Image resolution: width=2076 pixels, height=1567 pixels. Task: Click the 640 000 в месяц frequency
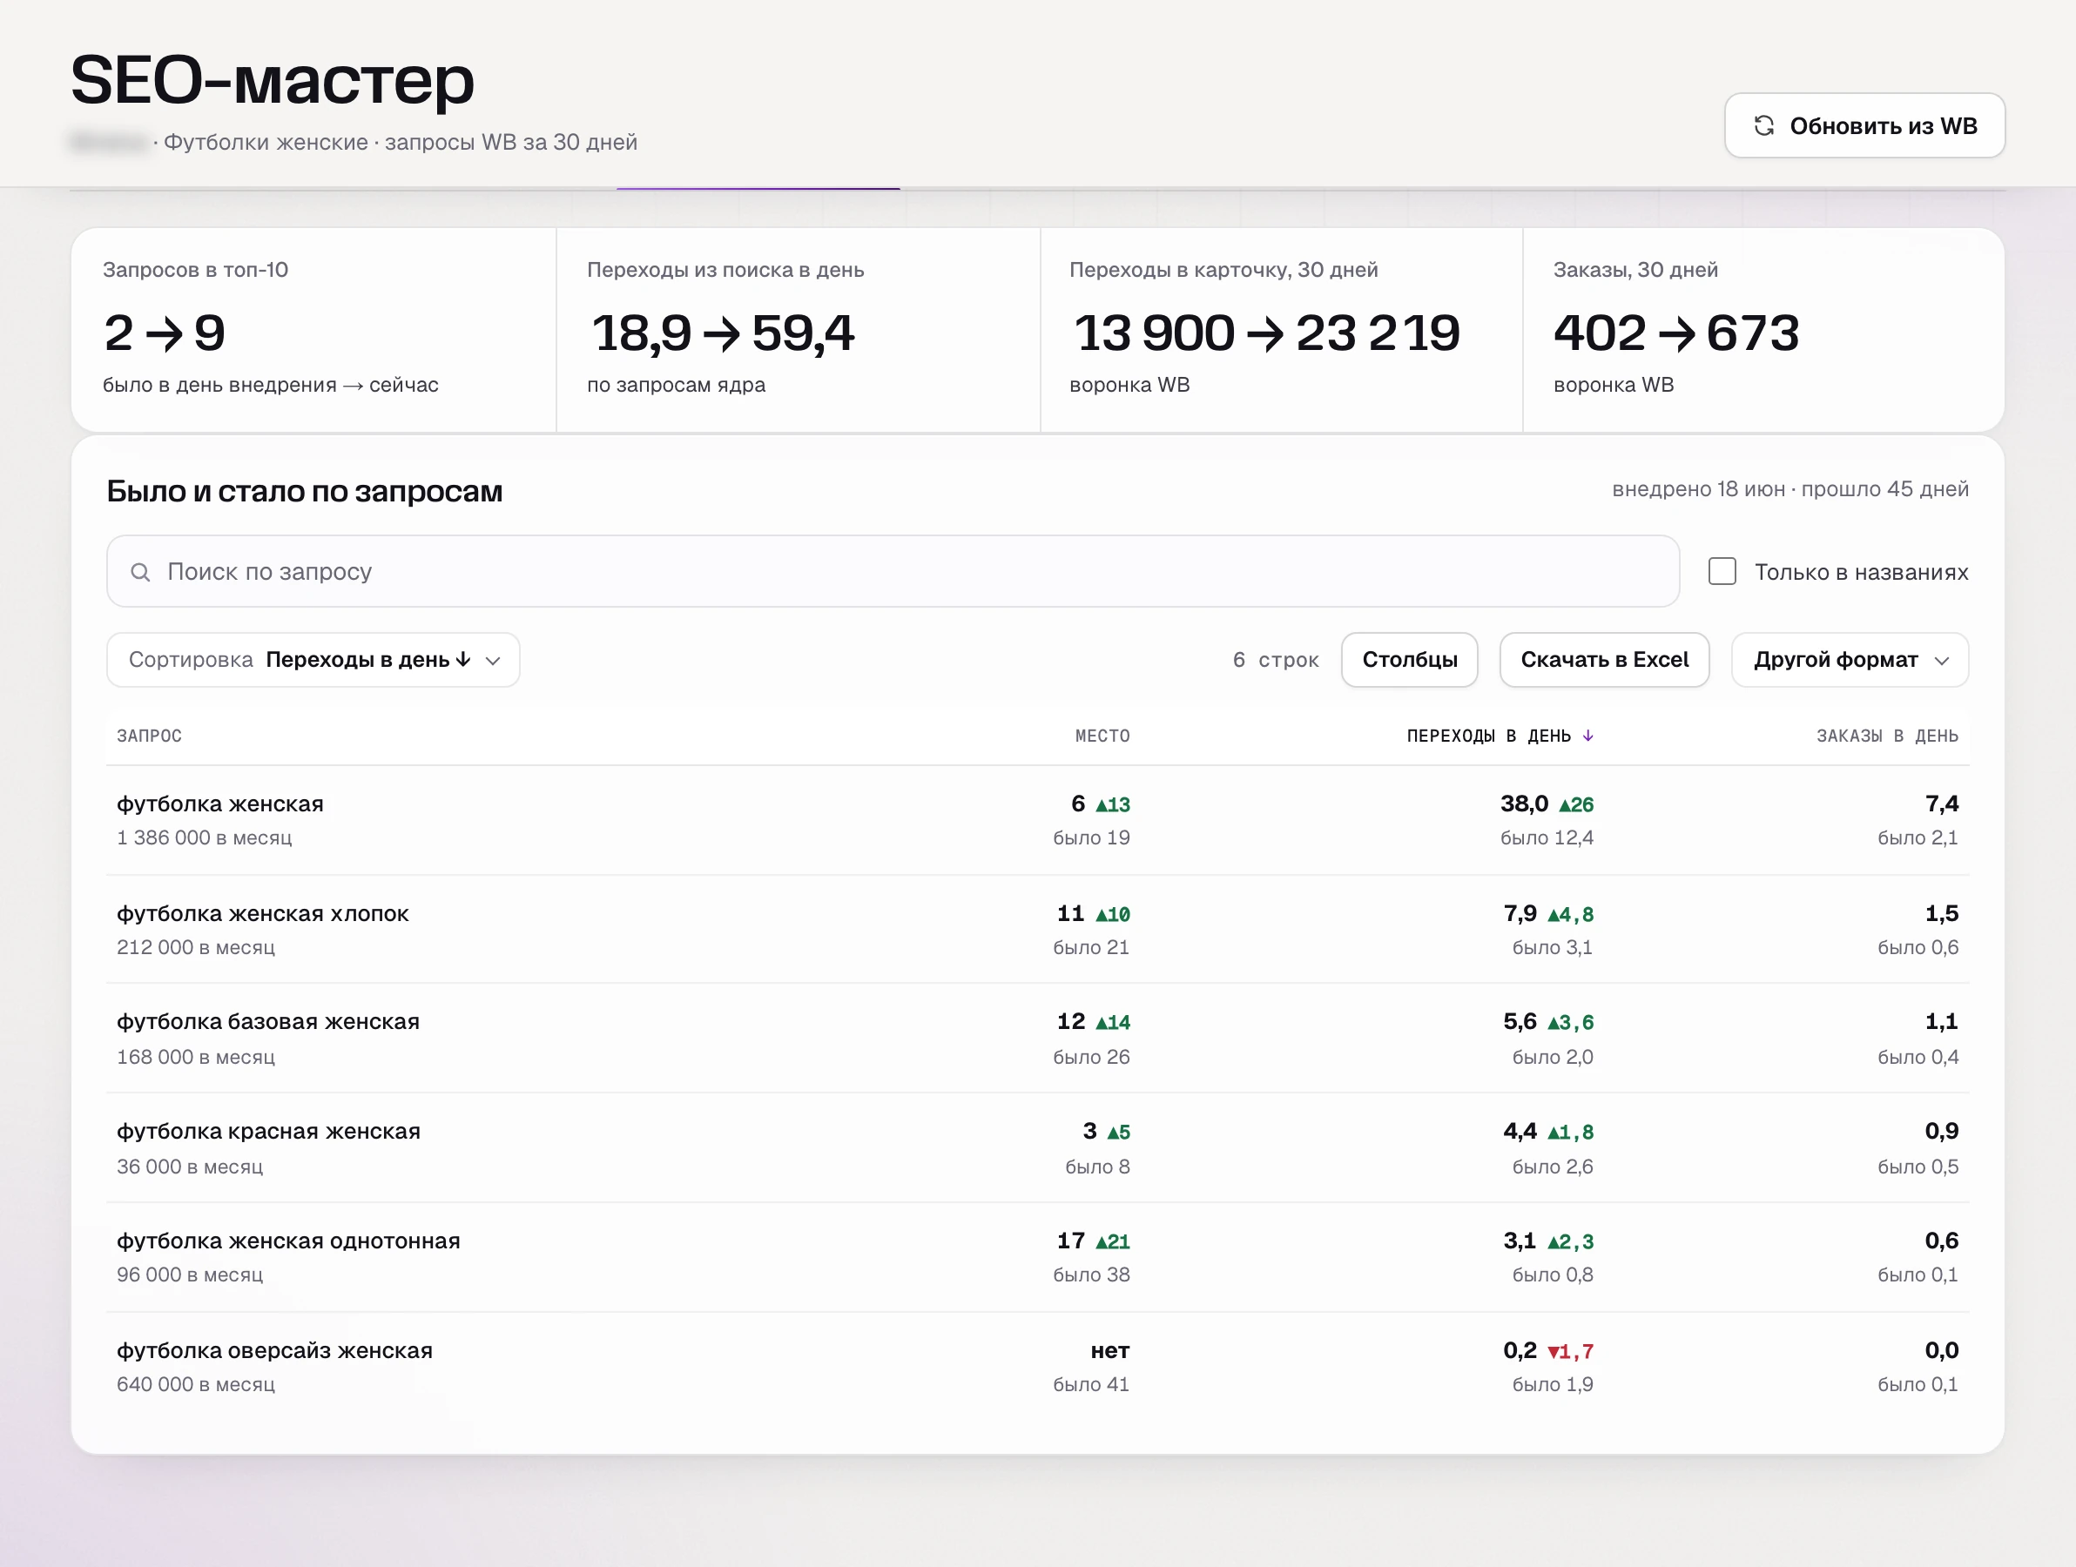point(196,1385)
